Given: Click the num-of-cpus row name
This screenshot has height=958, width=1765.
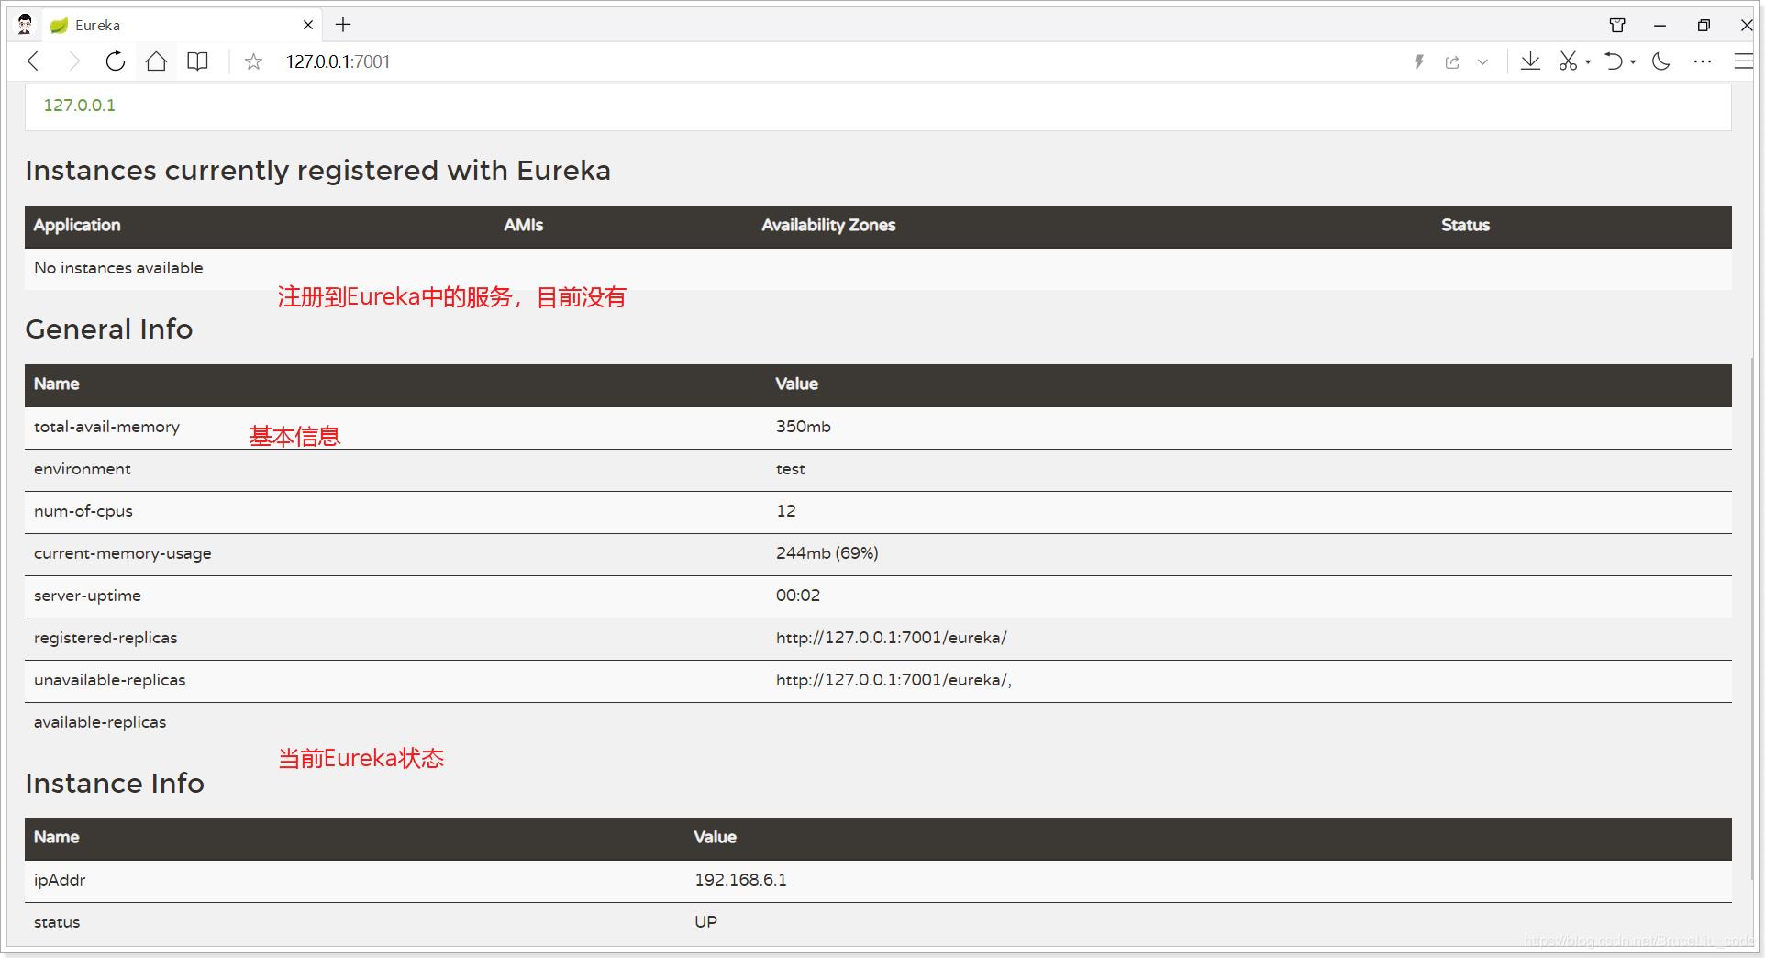Looking at the screenshot, I should [x=83, y=511].
